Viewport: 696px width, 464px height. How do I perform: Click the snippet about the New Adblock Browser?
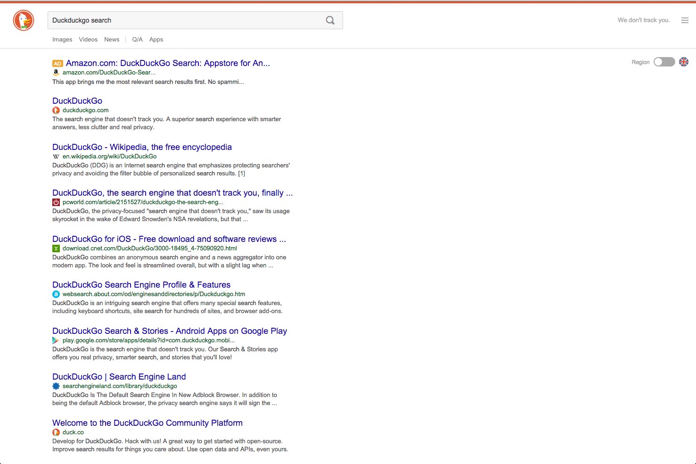pos(164,399)
